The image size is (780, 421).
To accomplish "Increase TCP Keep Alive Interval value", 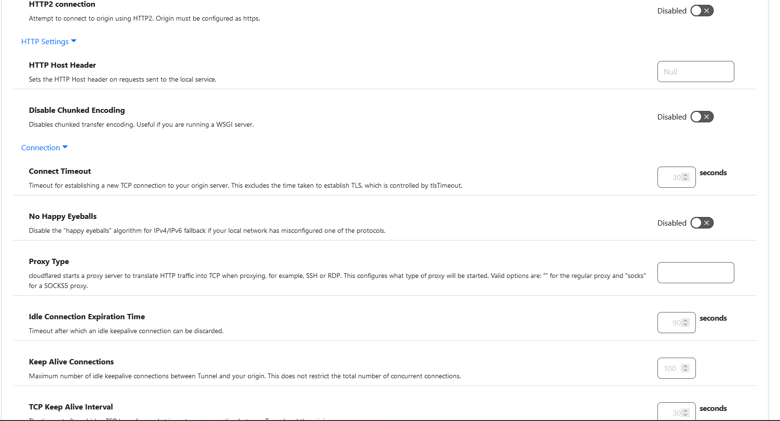I will point(686,411).
